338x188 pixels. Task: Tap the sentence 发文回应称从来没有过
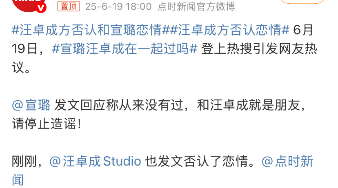point(118,105)
